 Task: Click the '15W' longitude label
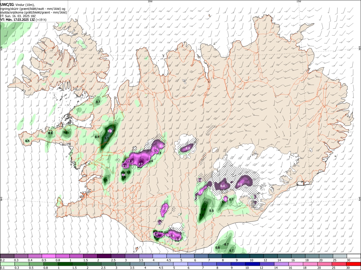pos(299,1)
